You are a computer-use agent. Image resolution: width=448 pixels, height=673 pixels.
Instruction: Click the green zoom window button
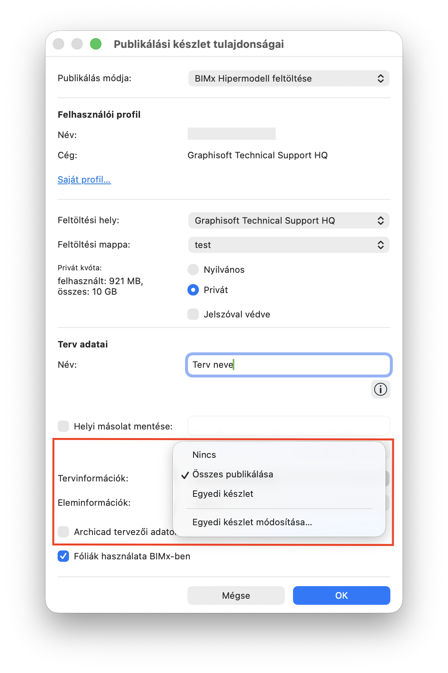pyautogui.click(x=96, y=44)
